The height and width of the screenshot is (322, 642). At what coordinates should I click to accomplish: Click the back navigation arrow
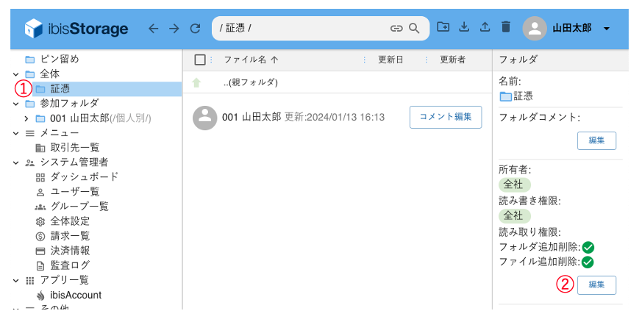coord(153,29)
